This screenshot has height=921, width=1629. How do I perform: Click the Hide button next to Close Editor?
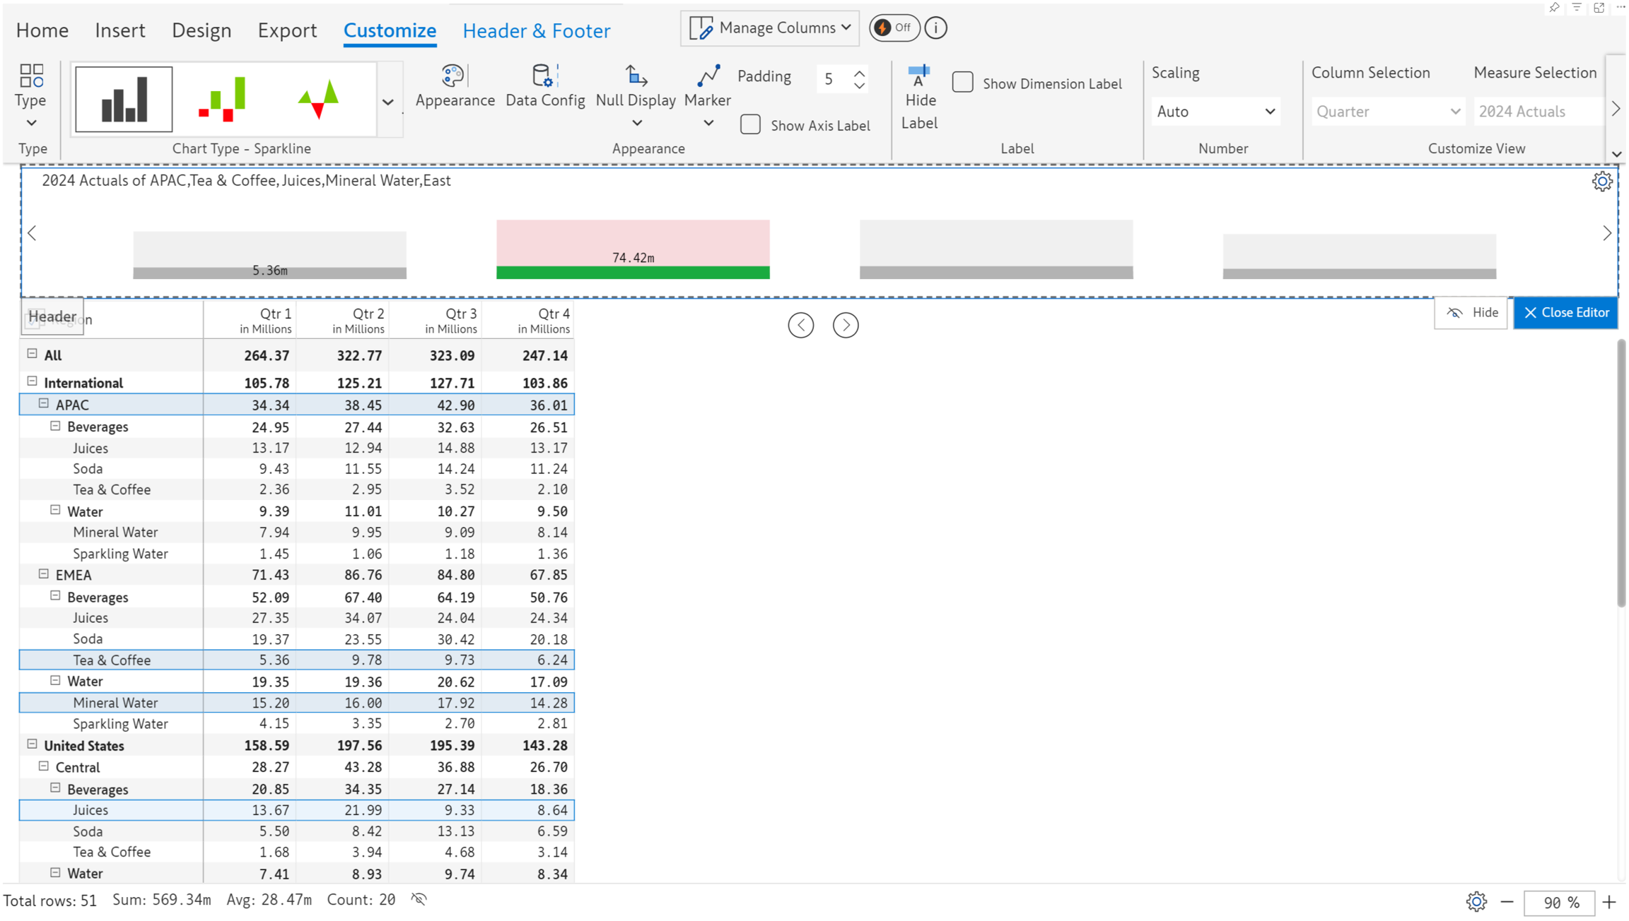click(x=1472, y=313)
